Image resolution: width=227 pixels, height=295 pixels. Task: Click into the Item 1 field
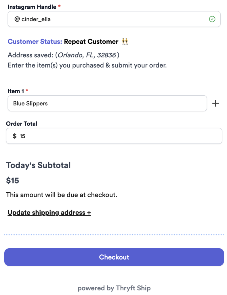(x=107, y=103)
